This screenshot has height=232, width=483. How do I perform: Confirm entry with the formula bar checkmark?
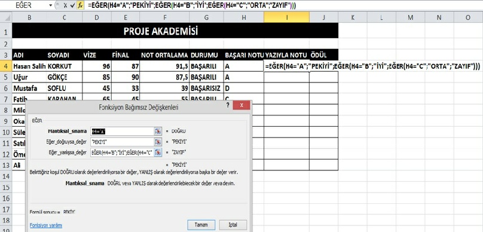tap(73, 5)
